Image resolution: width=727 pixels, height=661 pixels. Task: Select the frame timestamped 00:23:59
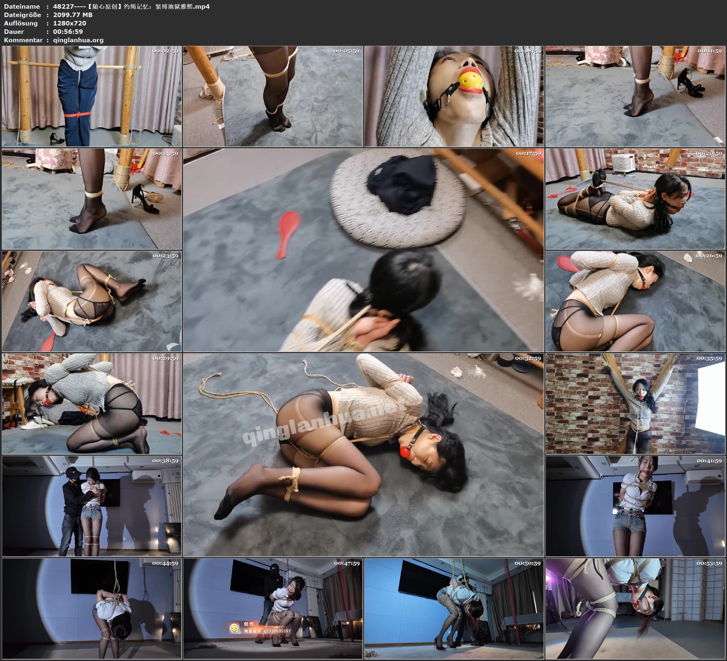click(92, 301)
